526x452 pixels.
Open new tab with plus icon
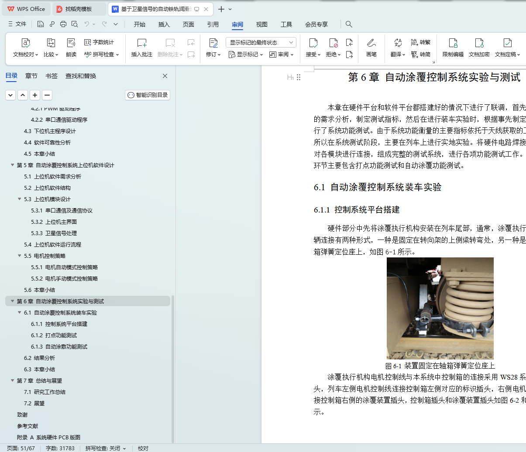[221, 9]
